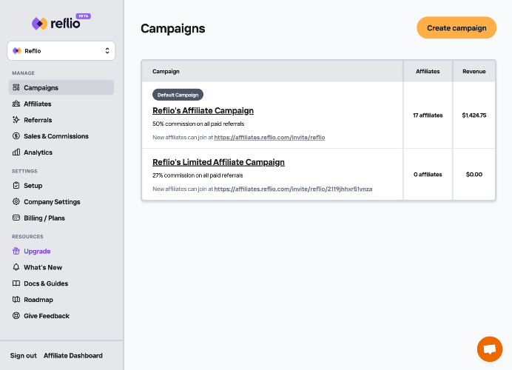Image resolution: width=512 pixels, height=370 pixels.
Task: Click the Analytics bar chart icon
Action: 16,152
